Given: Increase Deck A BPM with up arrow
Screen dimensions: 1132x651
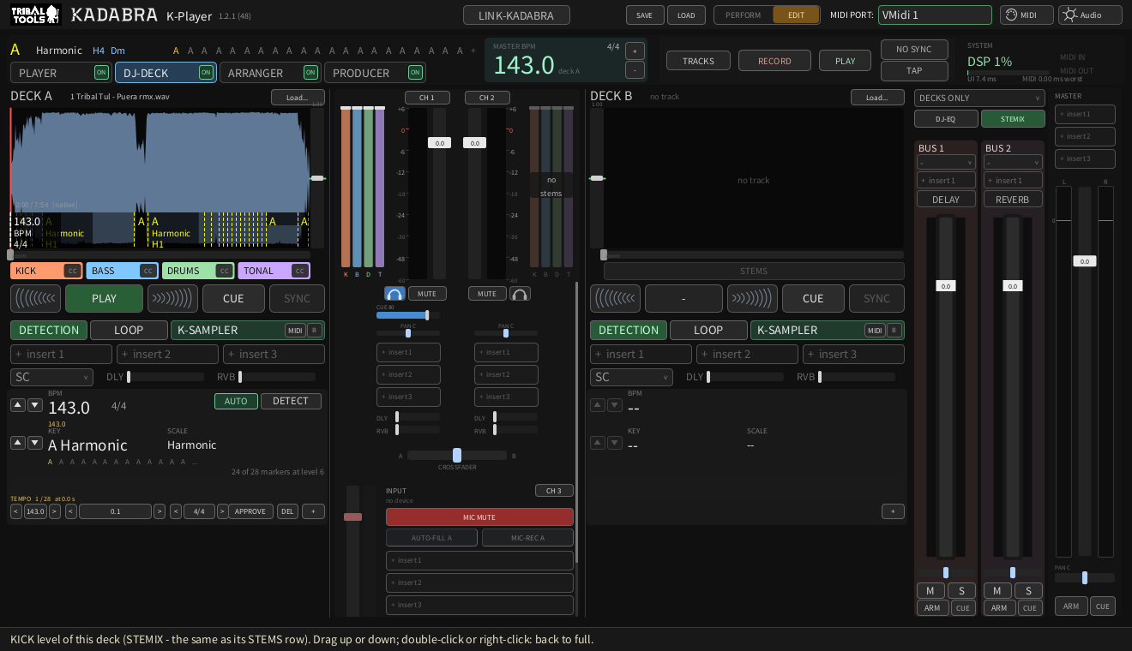Looking at the screenshot, I should (18, 405).
